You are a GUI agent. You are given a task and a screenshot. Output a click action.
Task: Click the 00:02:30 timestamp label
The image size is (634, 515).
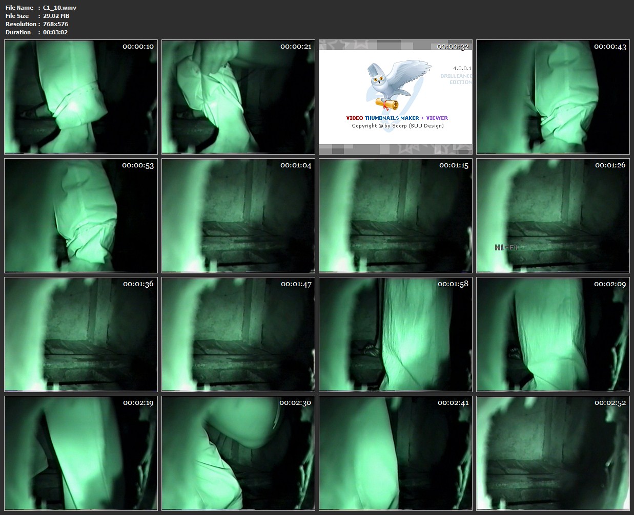[x=295, y=403]
